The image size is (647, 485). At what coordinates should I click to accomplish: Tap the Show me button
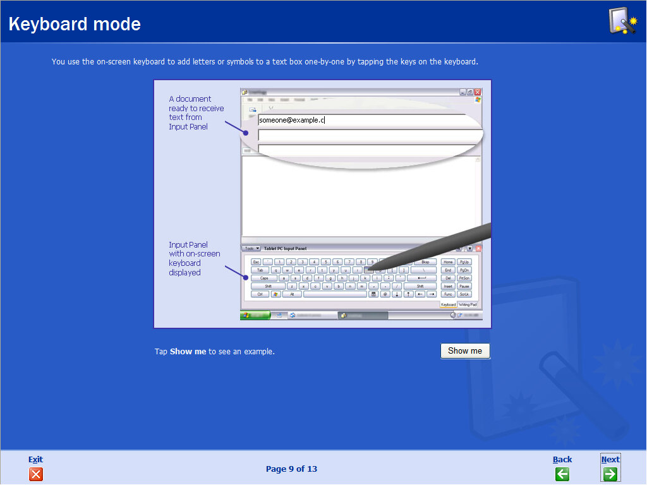[465, 350]
